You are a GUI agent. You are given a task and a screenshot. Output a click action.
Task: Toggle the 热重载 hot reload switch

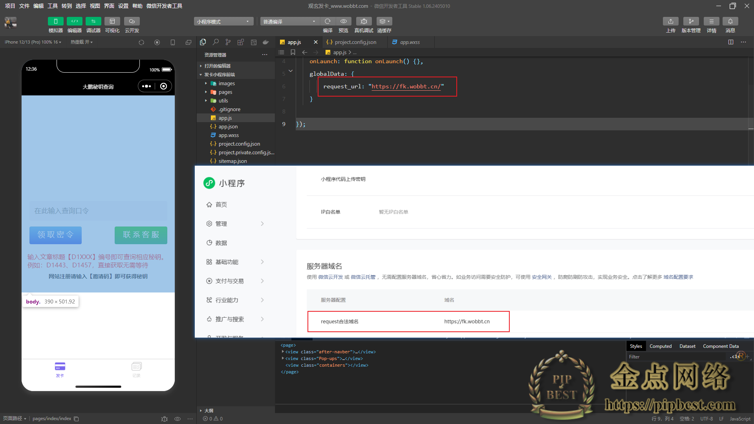81,42
